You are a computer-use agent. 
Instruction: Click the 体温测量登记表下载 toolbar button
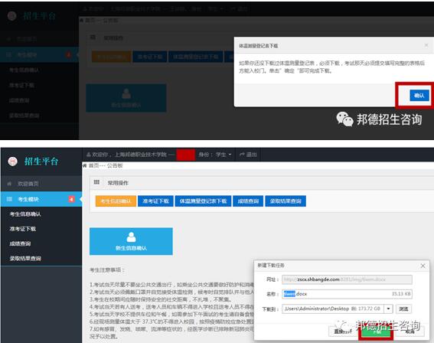[203, 201]
